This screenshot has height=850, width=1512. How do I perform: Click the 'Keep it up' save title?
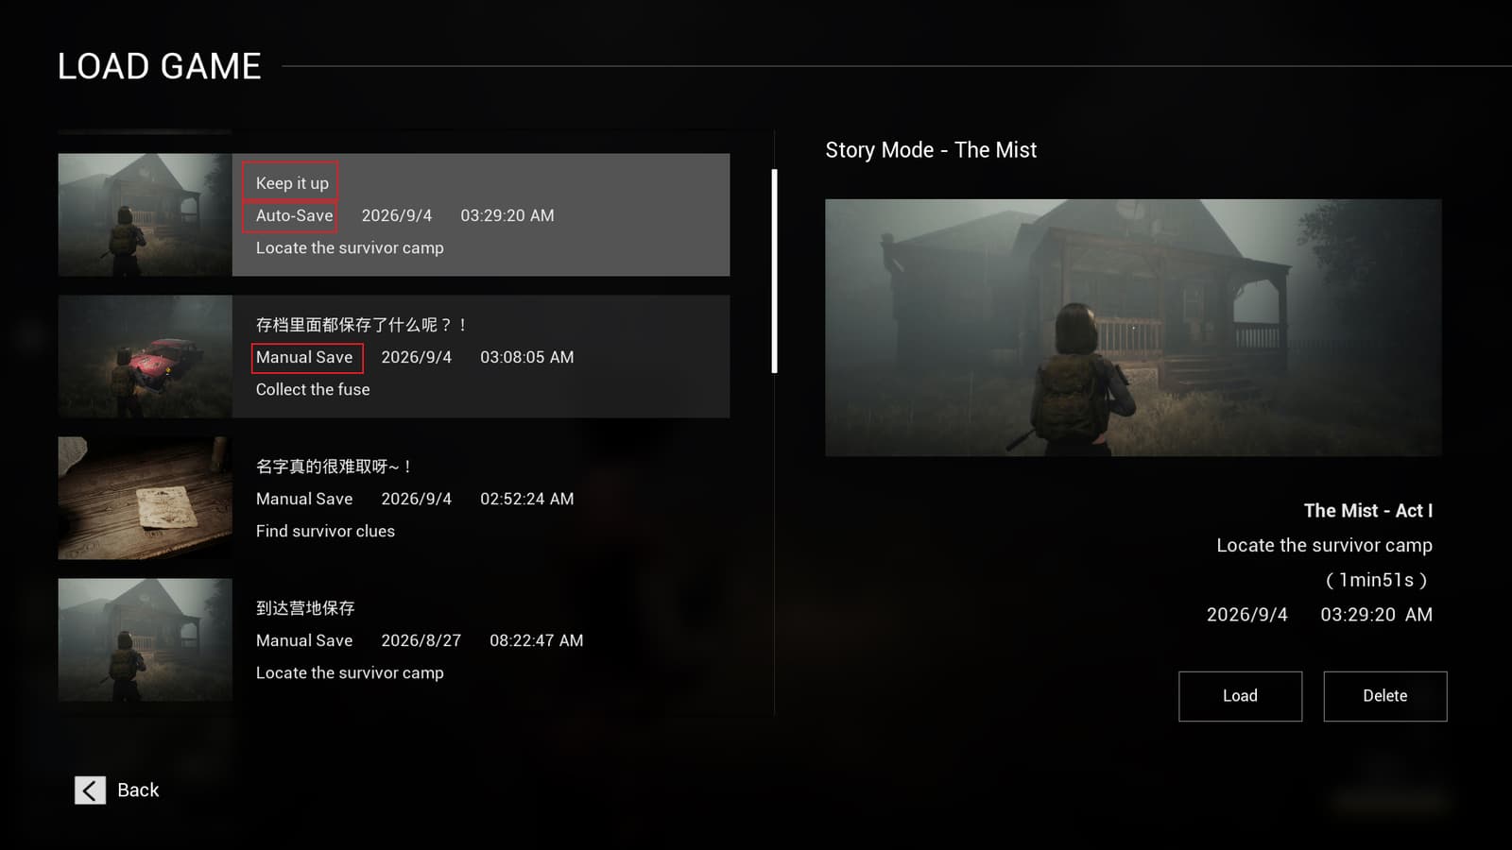coord(292,183)
